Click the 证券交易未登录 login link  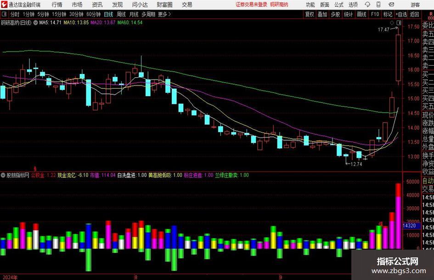coord(251,5)
